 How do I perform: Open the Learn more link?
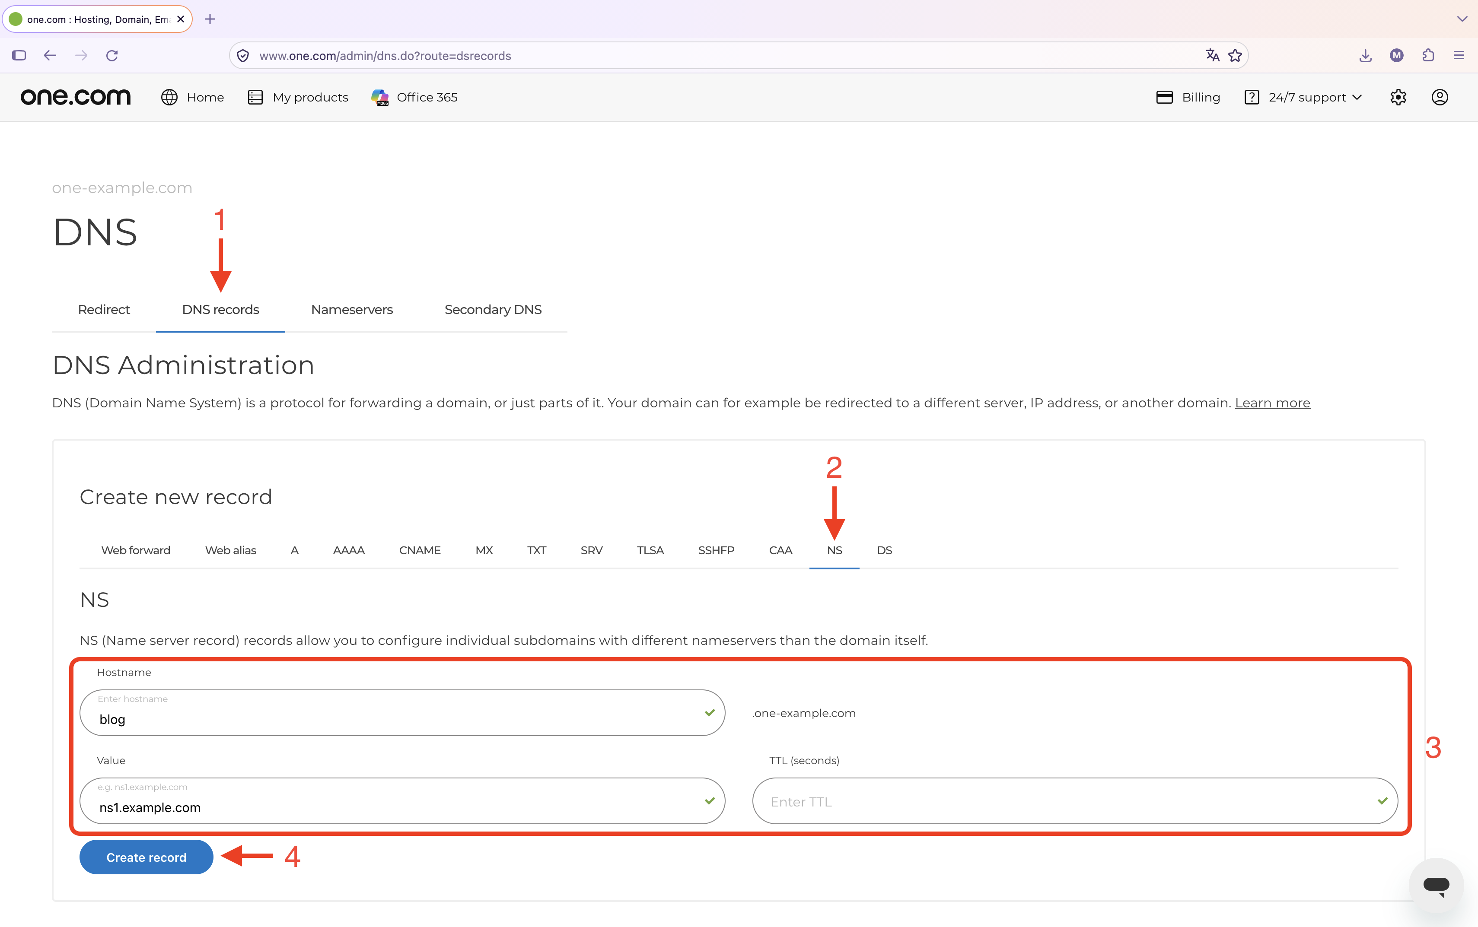(x=1273, y=403)
